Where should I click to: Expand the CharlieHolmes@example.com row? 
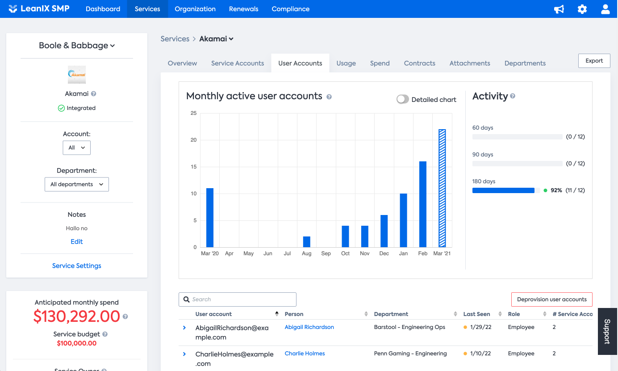(184, 354)
